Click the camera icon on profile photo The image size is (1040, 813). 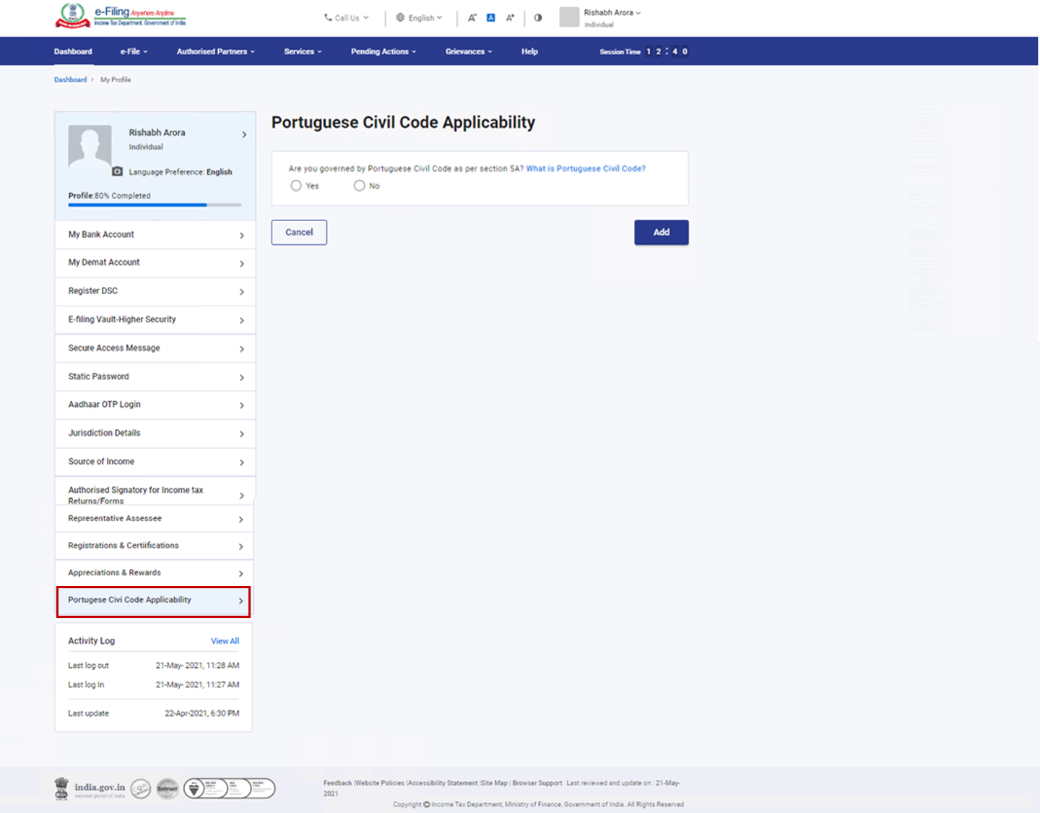click(117, 172)
